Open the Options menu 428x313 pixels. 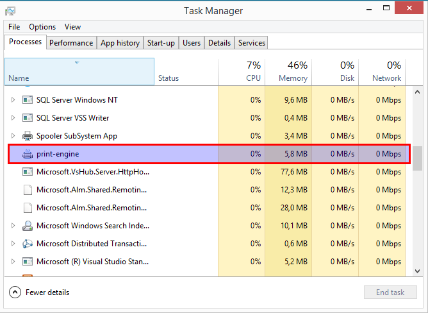click(x=42, y=27)
